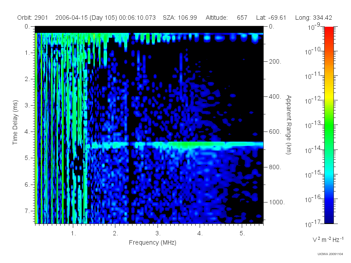This screenshot has height=263, width=351.
Task: Click the timestamp '00:06:10.073'
Action: point(137,18)
